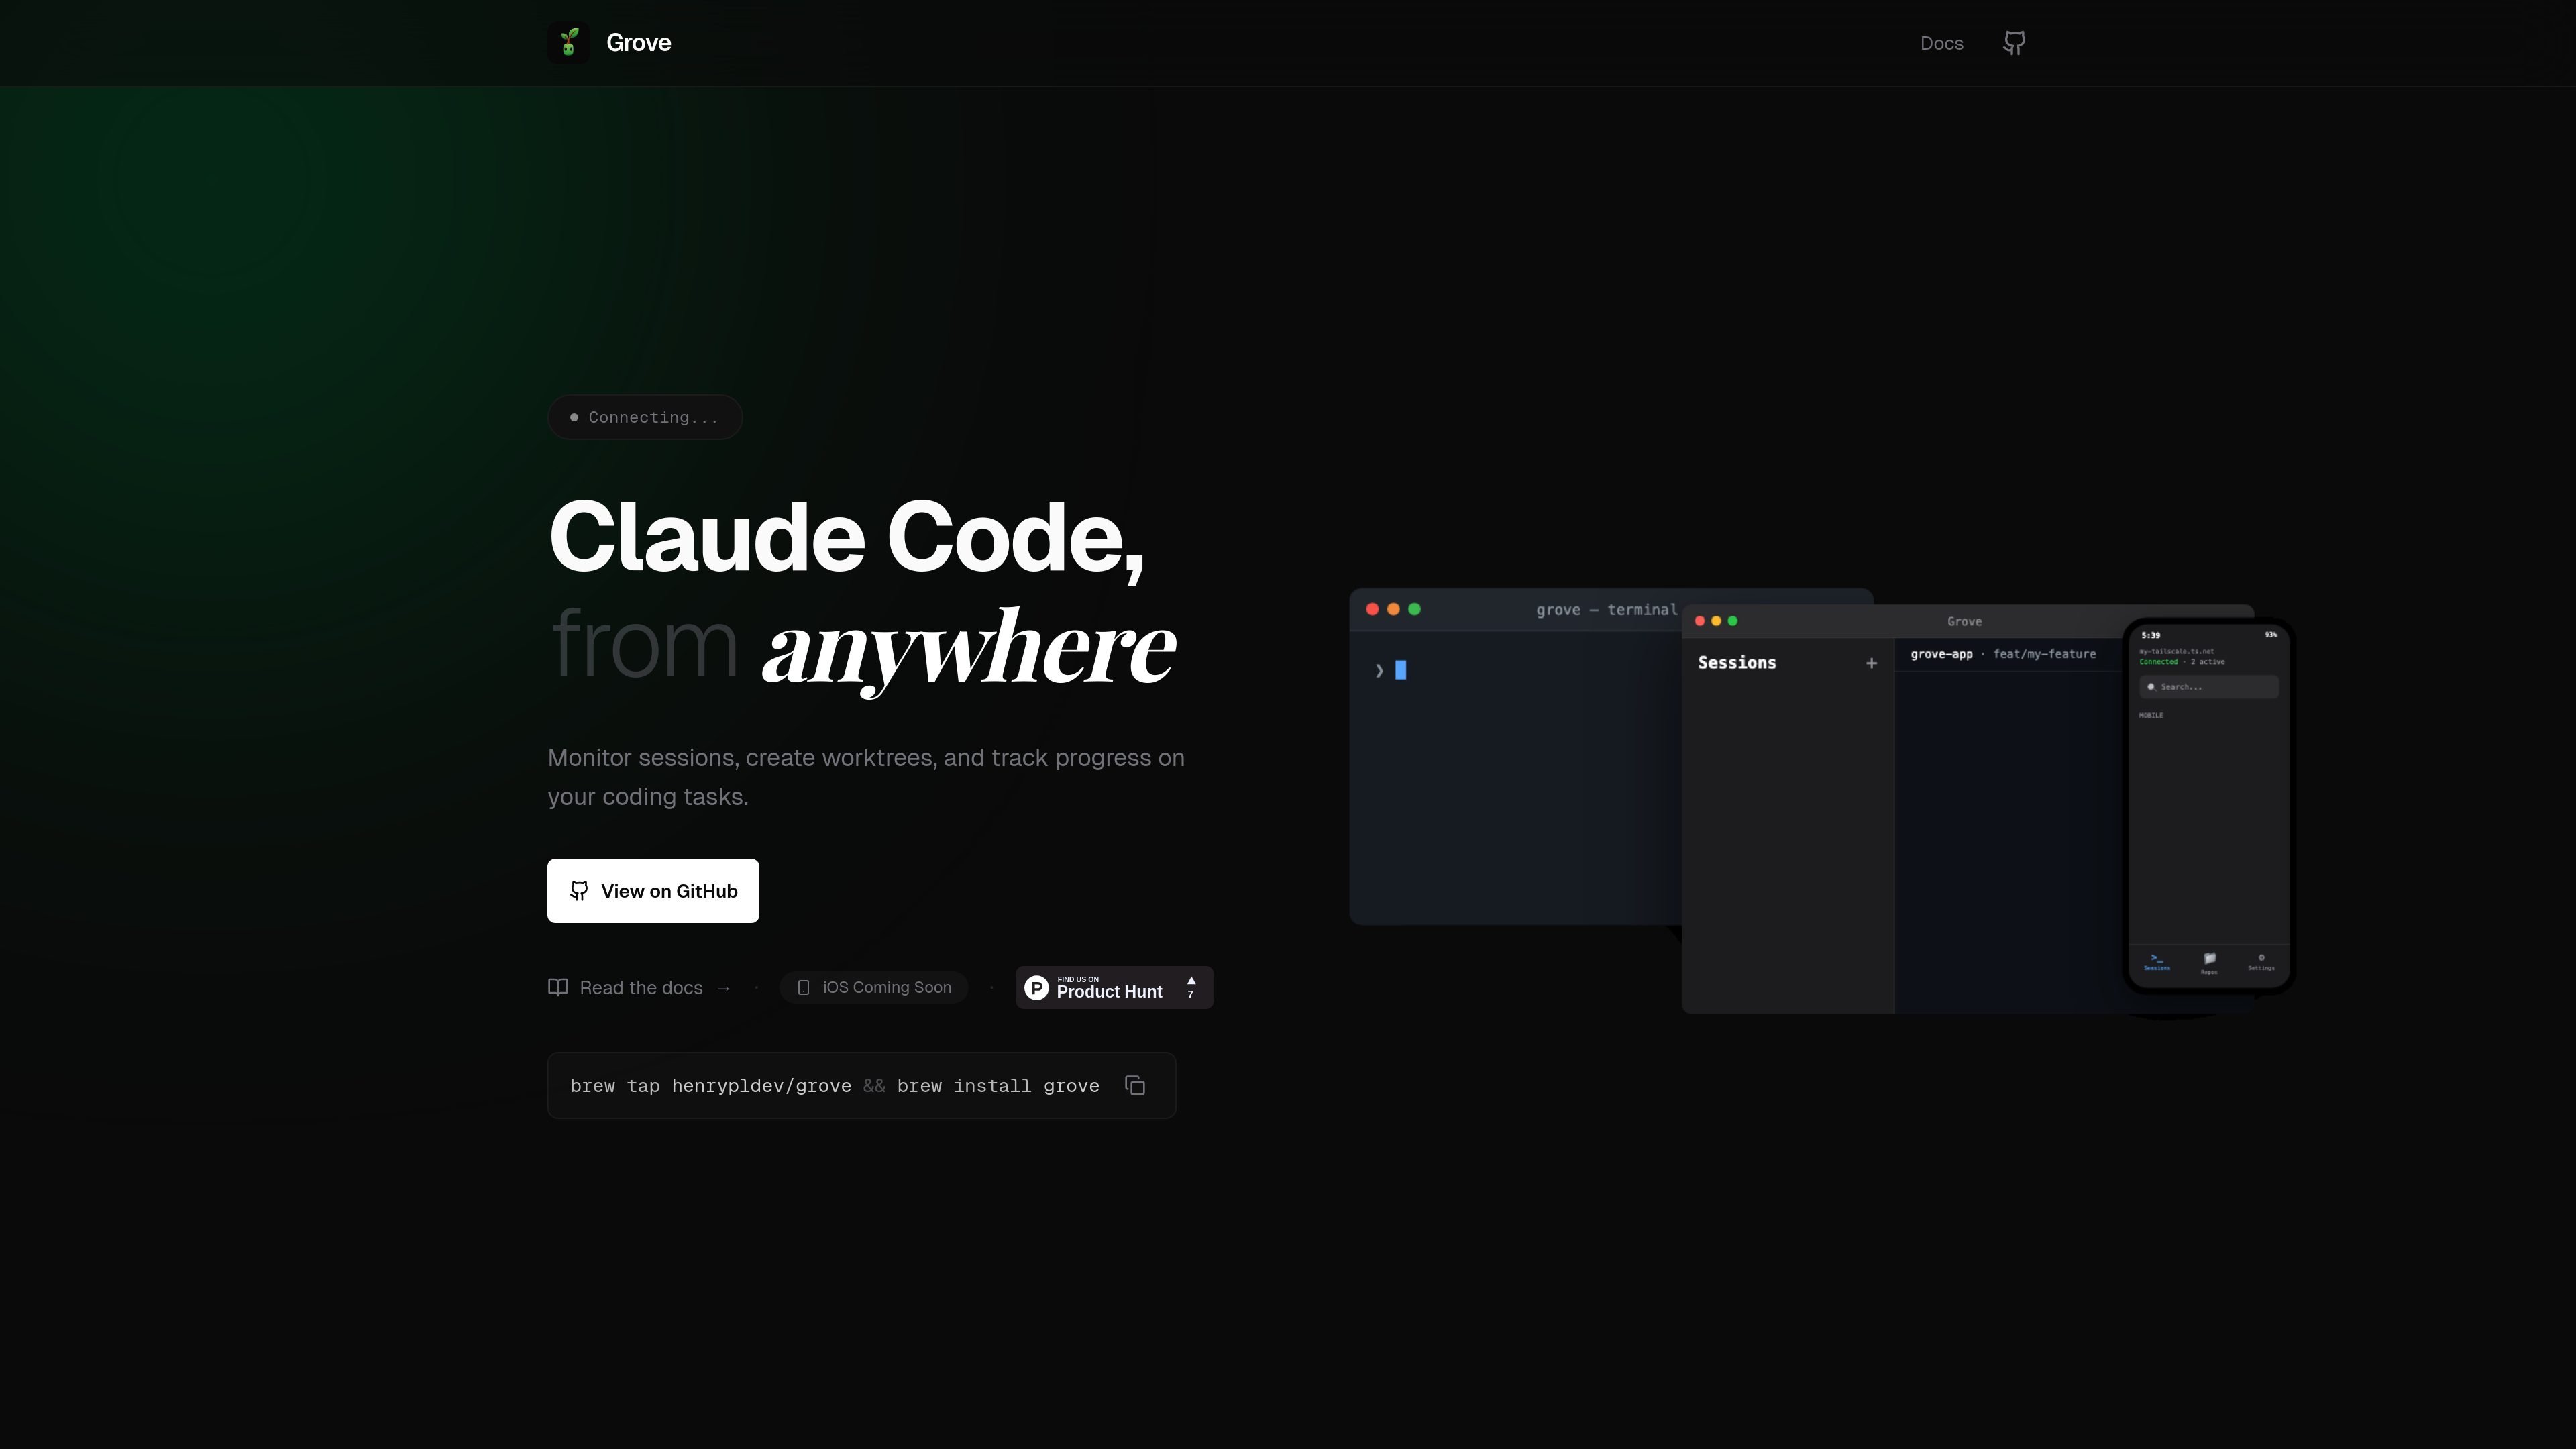This screenshot has width=2576, height=1449.
Task: Click the green maximize dot on terminal mockup
Action: [1414, 609]
